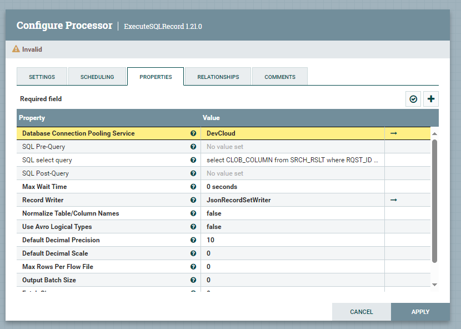Click help icon for Output Batch Size
Screen dimensions: 461x329
click(x=193, y=280)
